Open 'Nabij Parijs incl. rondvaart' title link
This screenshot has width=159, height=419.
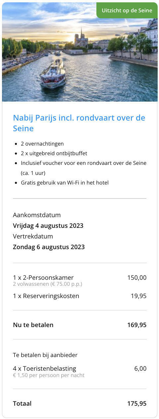(79, 123)
